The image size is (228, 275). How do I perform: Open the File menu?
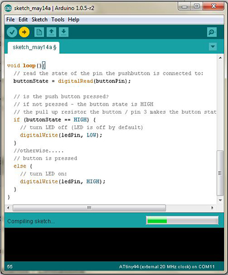click(10, 19)
